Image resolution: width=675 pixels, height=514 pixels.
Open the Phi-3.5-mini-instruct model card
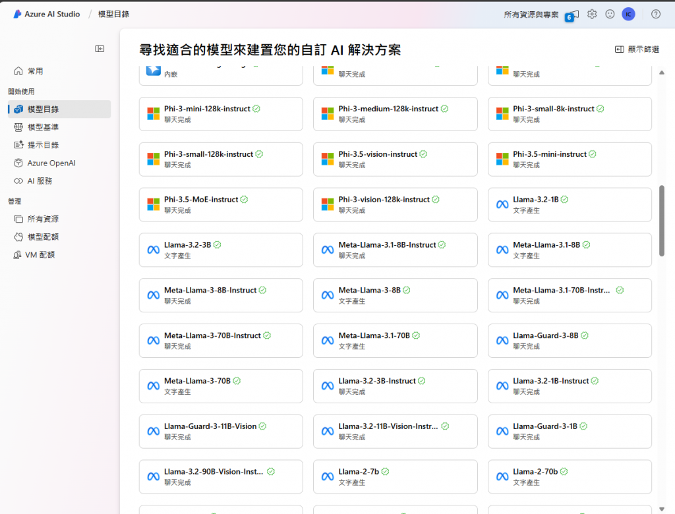point(570,159)
